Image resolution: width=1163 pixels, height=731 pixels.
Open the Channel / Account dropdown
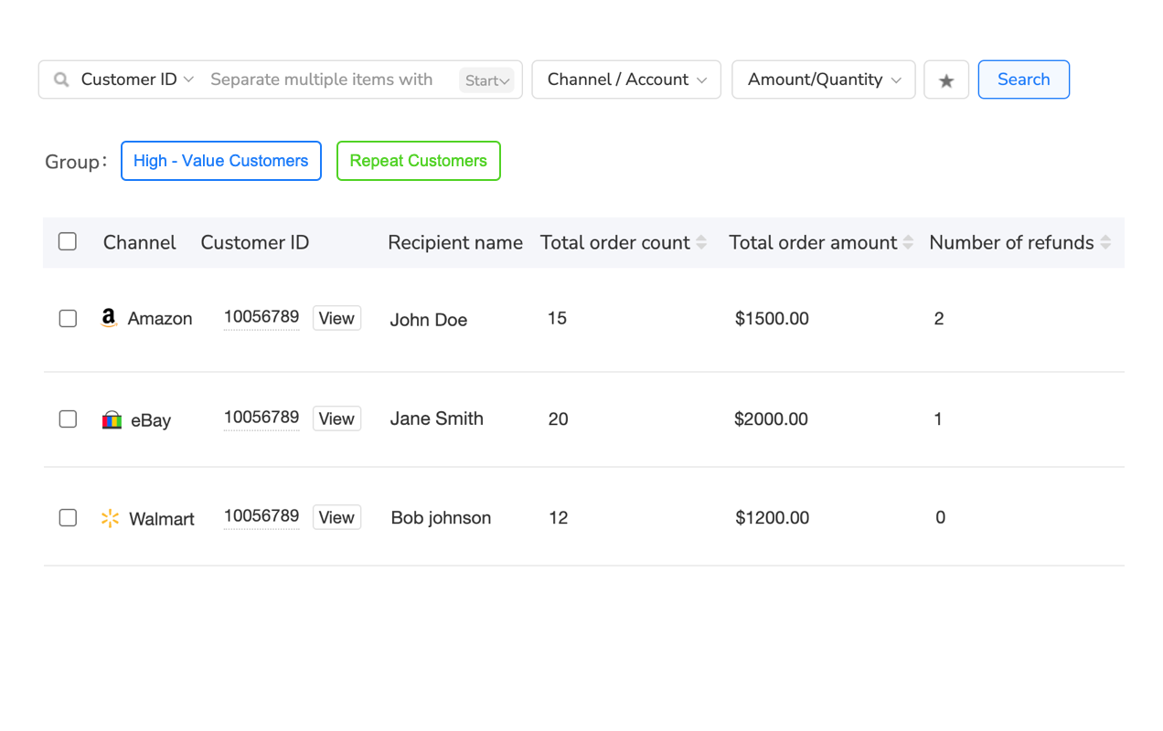[x=625, y=79]
